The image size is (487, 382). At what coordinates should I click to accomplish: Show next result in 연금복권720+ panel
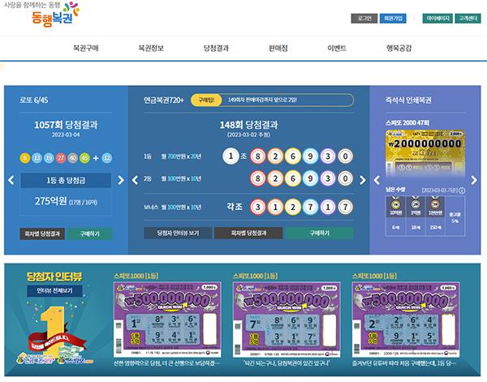pyautogui.click(x=362, y=180)
